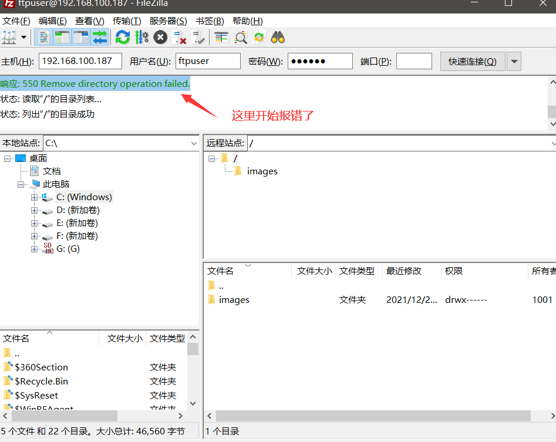The image size is (556, 442).
Task: Disconnect from the FTP server
Action: pos(178,37)
